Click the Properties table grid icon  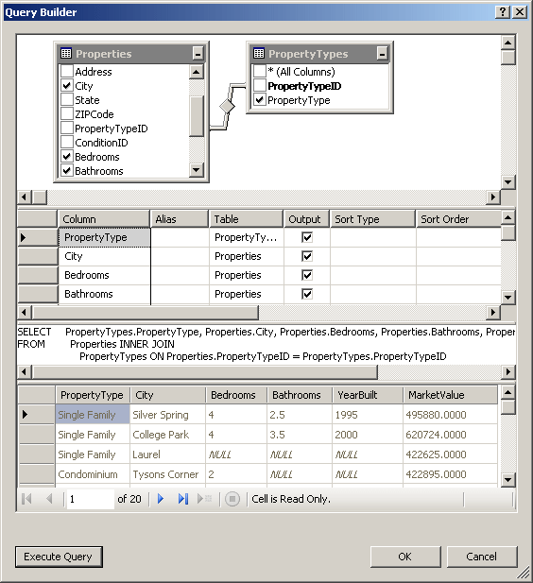(x=66, y=53)
